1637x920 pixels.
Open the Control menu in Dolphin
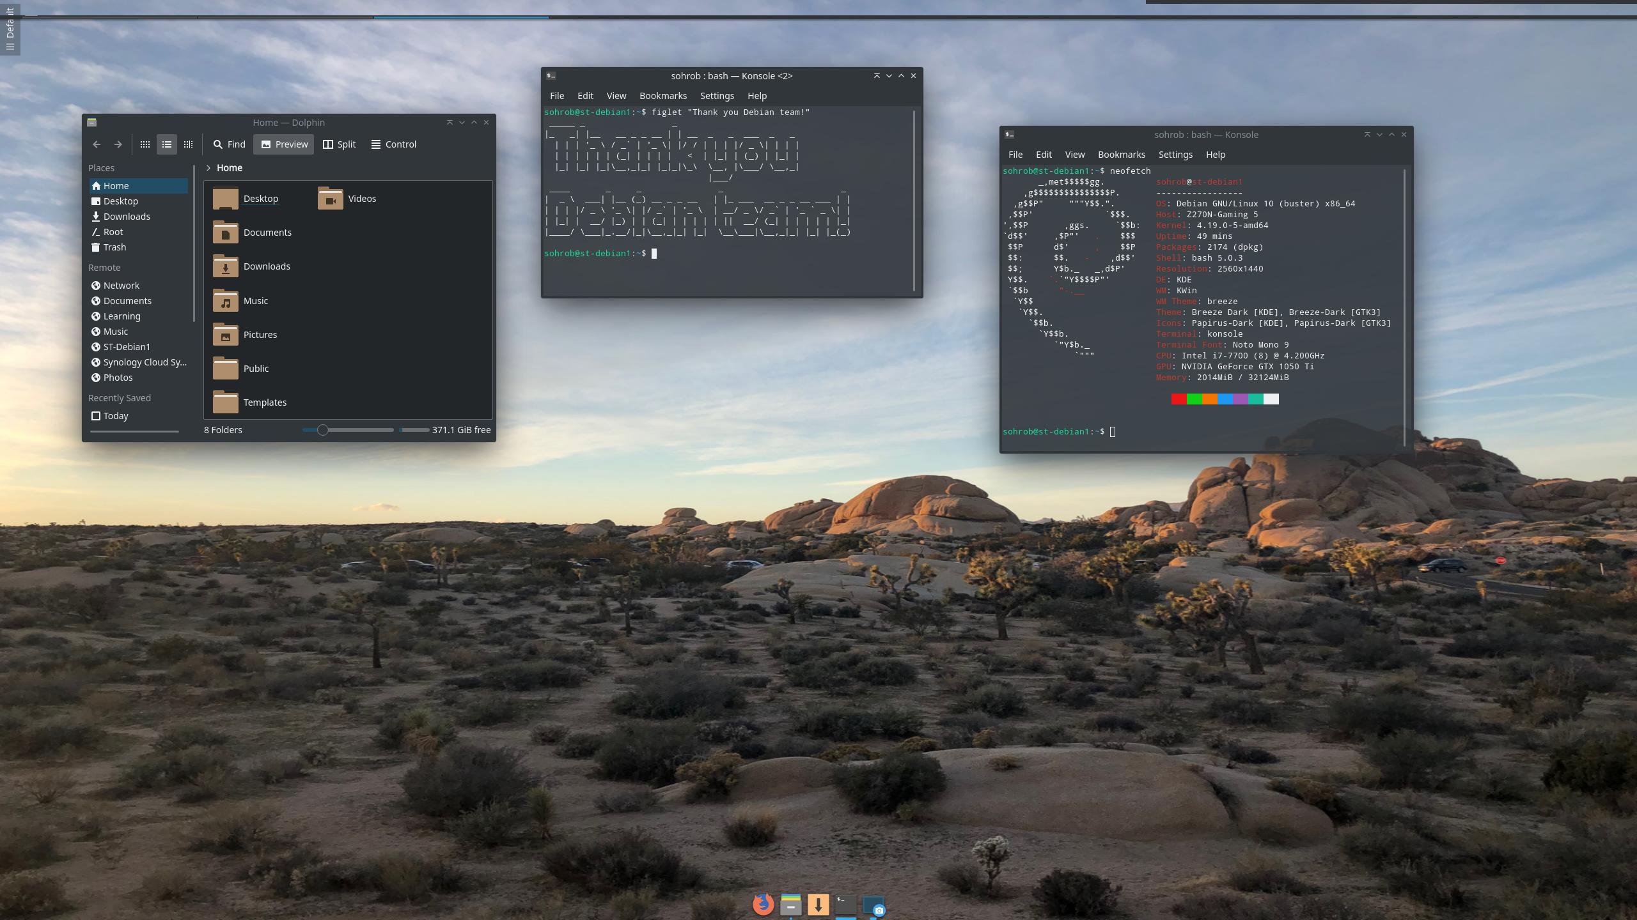[x=393, y=144]
